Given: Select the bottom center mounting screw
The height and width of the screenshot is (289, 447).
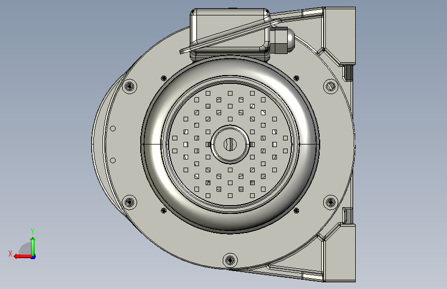Looking at the screenshot, I should (x=230, y=260).
